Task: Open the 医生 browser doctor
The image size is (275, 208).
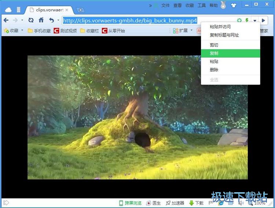Action: point(153,203)
